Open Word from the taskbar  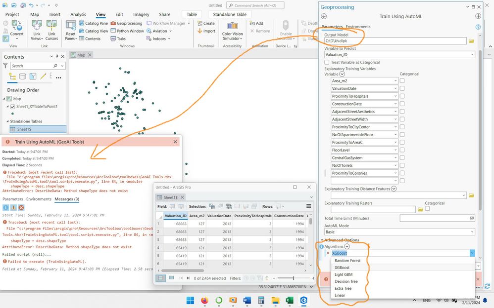[247, 301]
